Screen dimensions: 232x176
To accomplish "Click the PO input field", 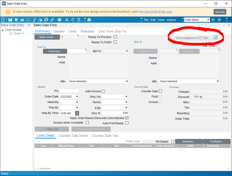I will [x=69, y=91].
